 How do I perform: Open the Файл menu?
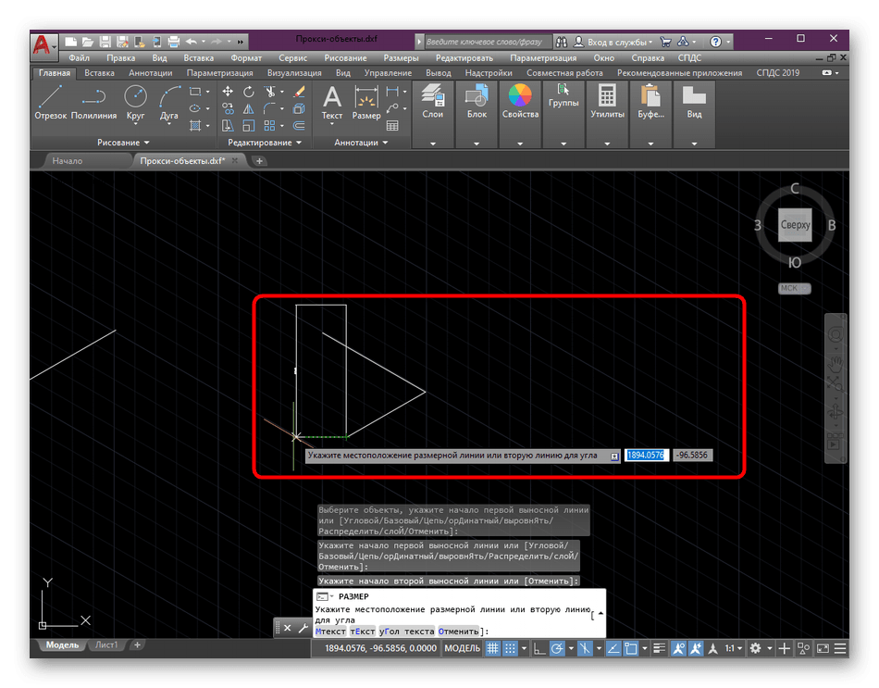(79, 57)
